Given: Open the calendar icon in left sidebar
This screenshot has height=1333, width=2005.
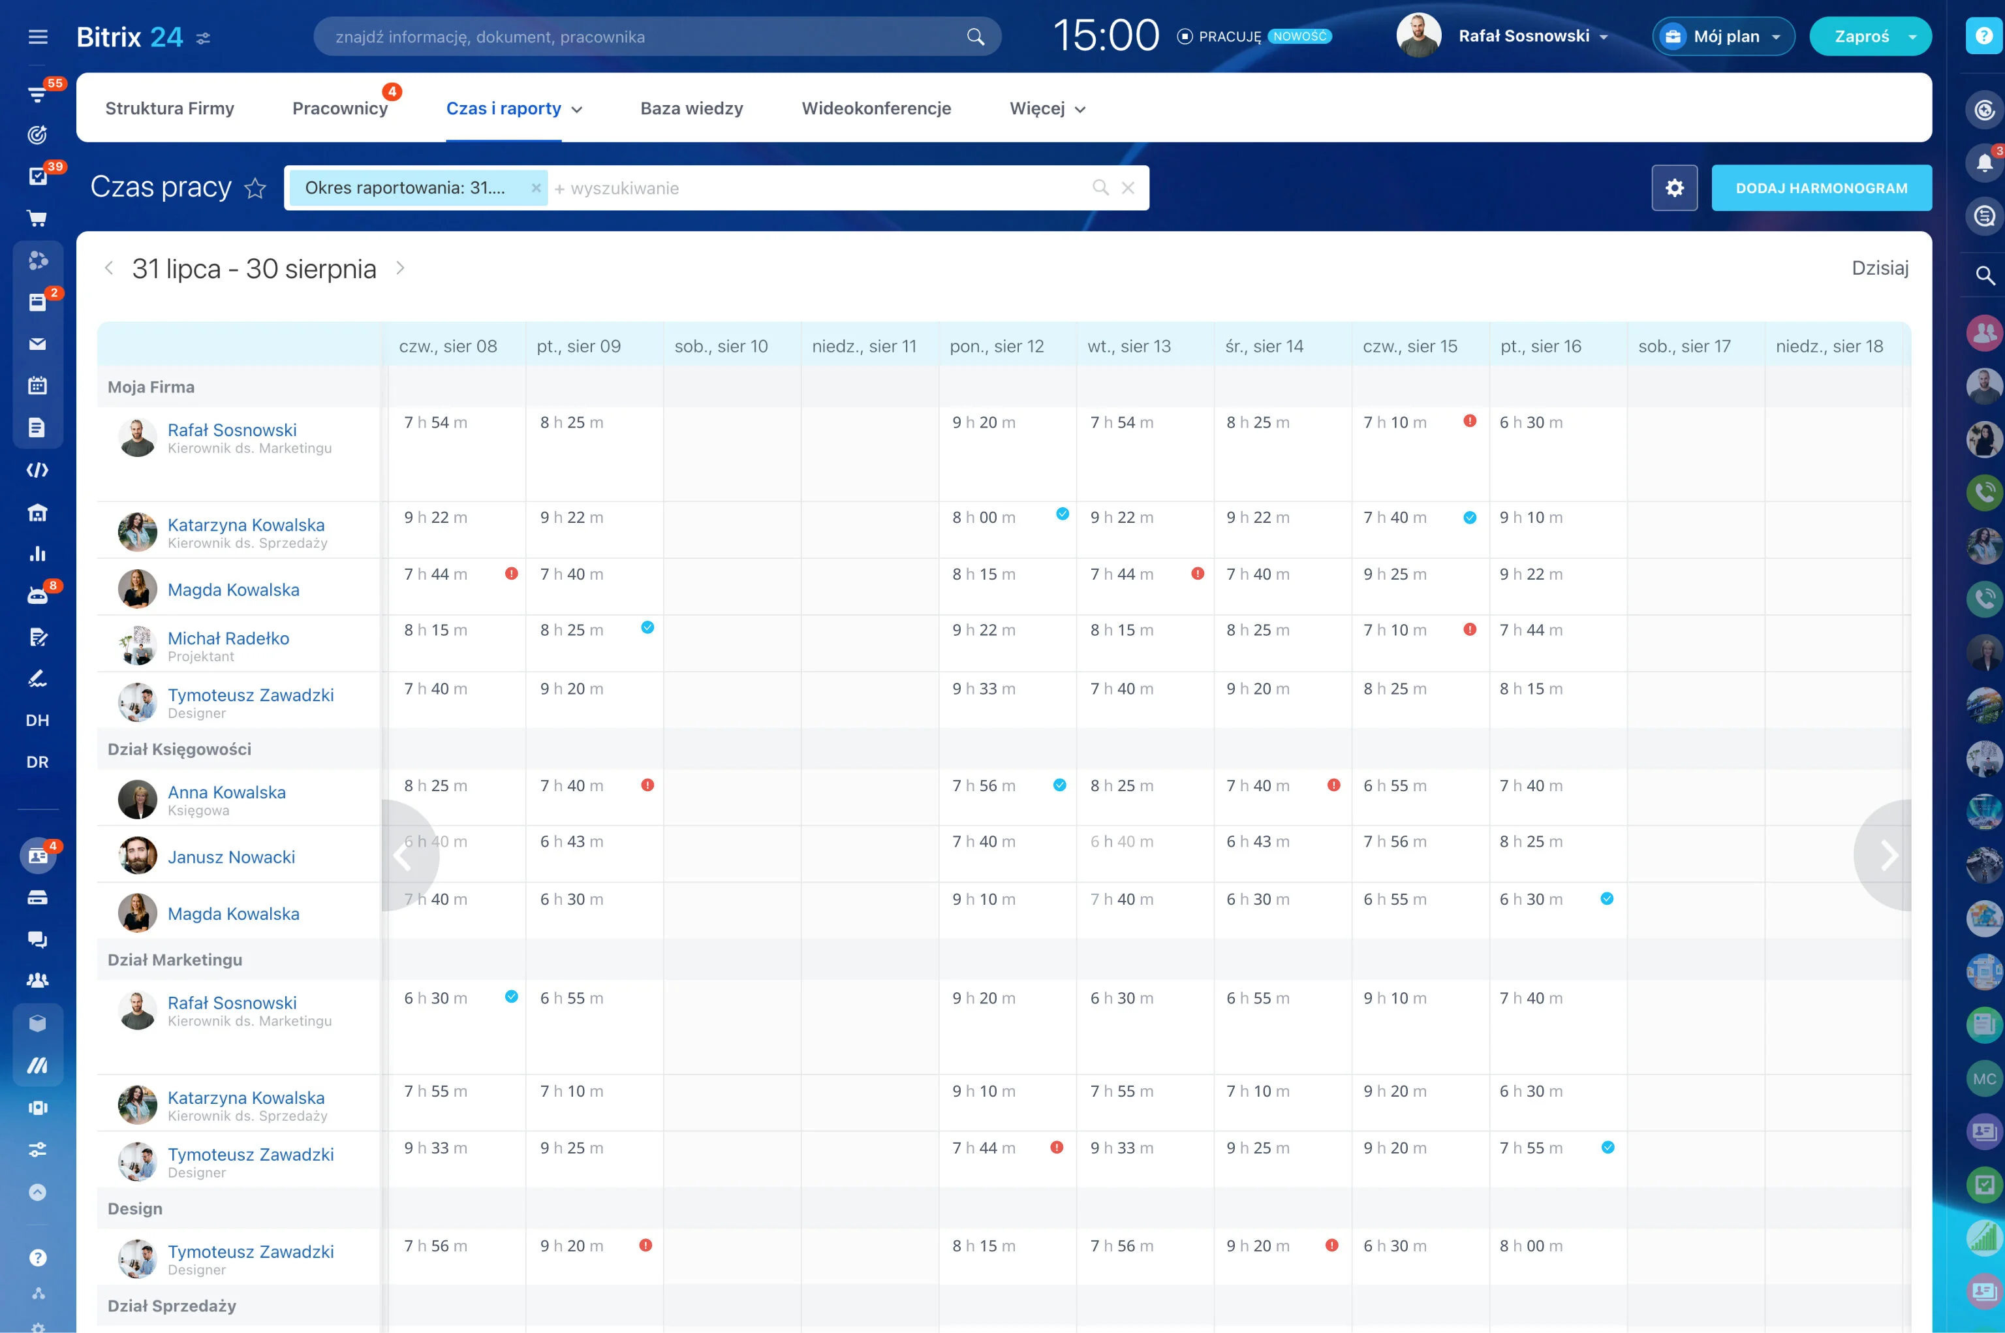Looking at the screenshot, I should 37,386.
